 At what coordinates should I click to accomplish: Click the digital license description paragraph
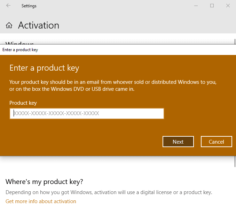(109, 192)
